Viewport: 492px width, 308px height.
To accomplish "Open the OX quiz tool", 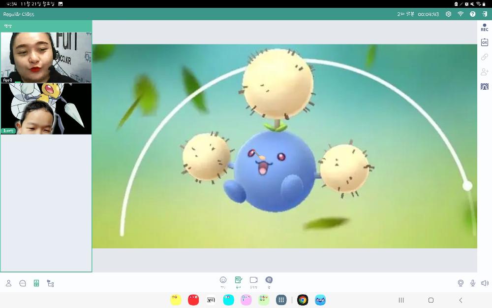I will point(484,42).
